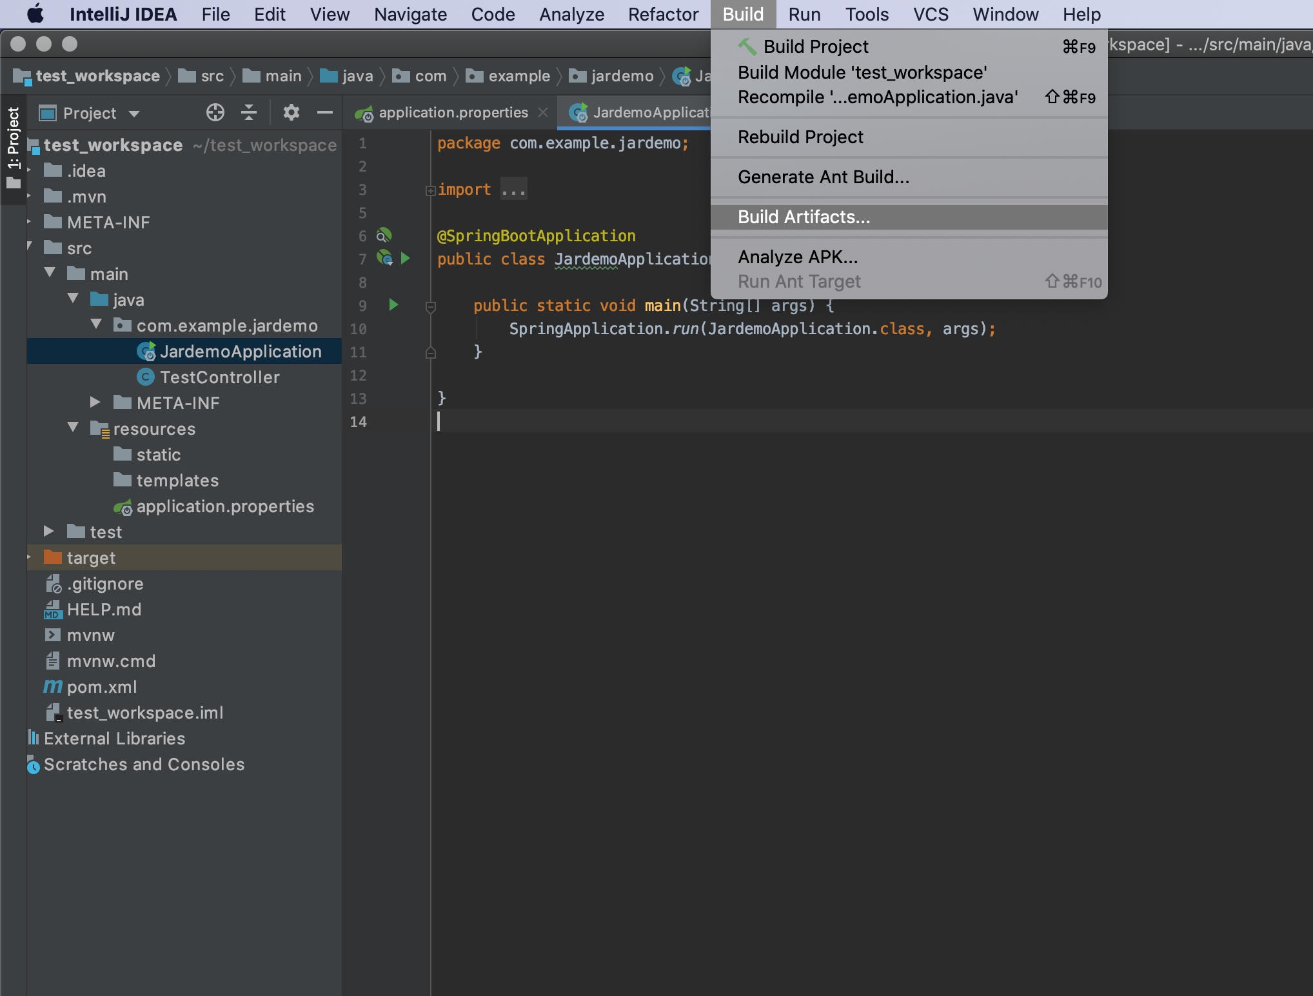Close the application.properties tab

click(544, 112)
